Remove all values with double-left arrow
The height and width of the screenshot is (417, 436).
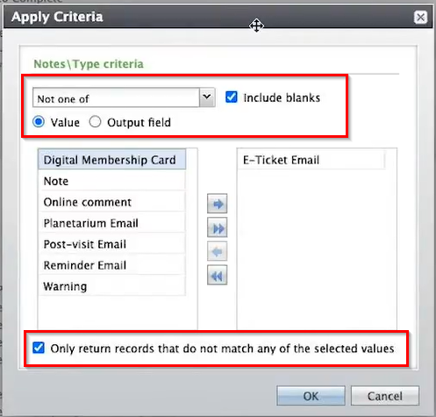[x=217, y=275]
